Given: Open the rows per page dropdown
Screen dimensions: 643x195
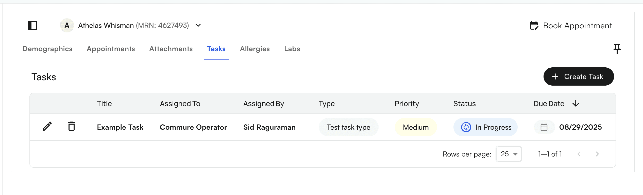Looking at the screenshot, I should [509, 154].
